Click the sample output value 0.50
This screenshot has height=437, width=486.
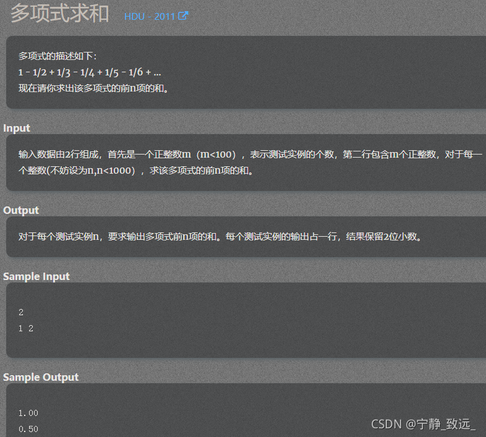28,429
